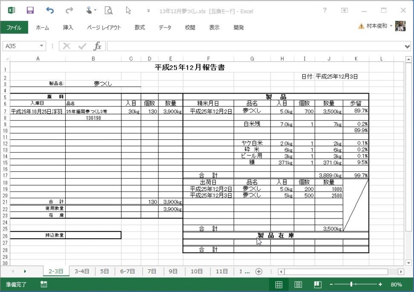Click the macro recording icon in status bar
The height and width of the screenshot is (292, 414).
pyautogui.click(x=43, y=284)
